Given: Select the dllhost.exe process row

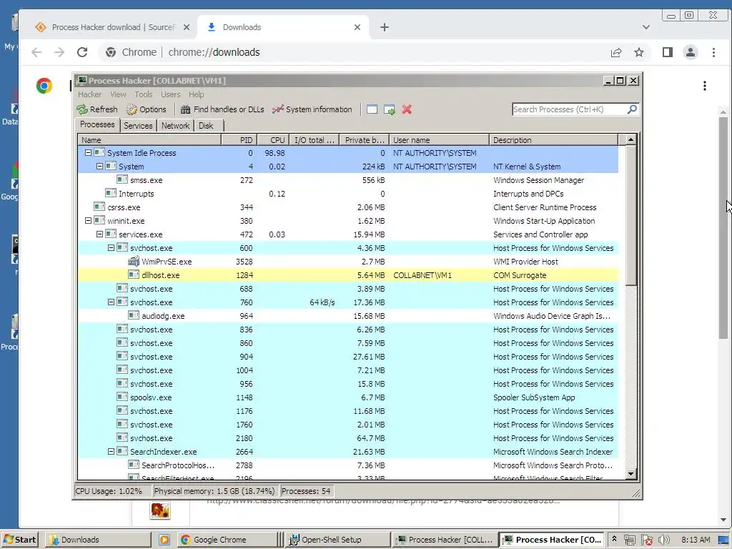Looking at the screenshot, I should click(348, 275).
